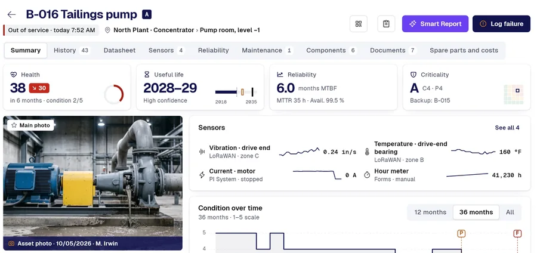The width and height of the screenshot is (537, 253).
Task: Open Spare parts and costs tab
Action: pos(464,50)
